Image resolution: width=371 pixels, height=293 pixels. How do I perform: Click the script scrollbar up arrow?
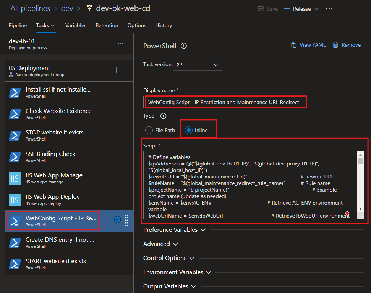(x=360, y=155)
